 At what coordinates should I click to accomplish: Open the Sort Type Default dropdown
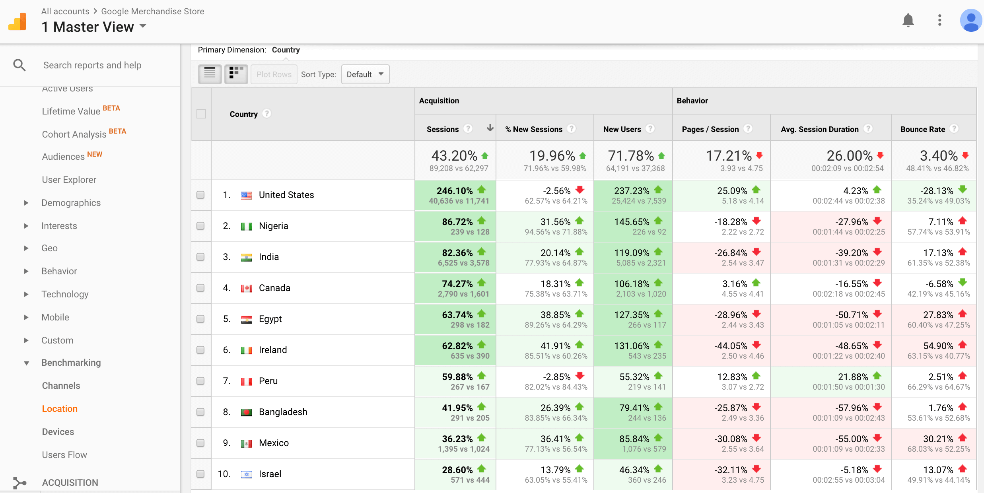pos(365,74)
